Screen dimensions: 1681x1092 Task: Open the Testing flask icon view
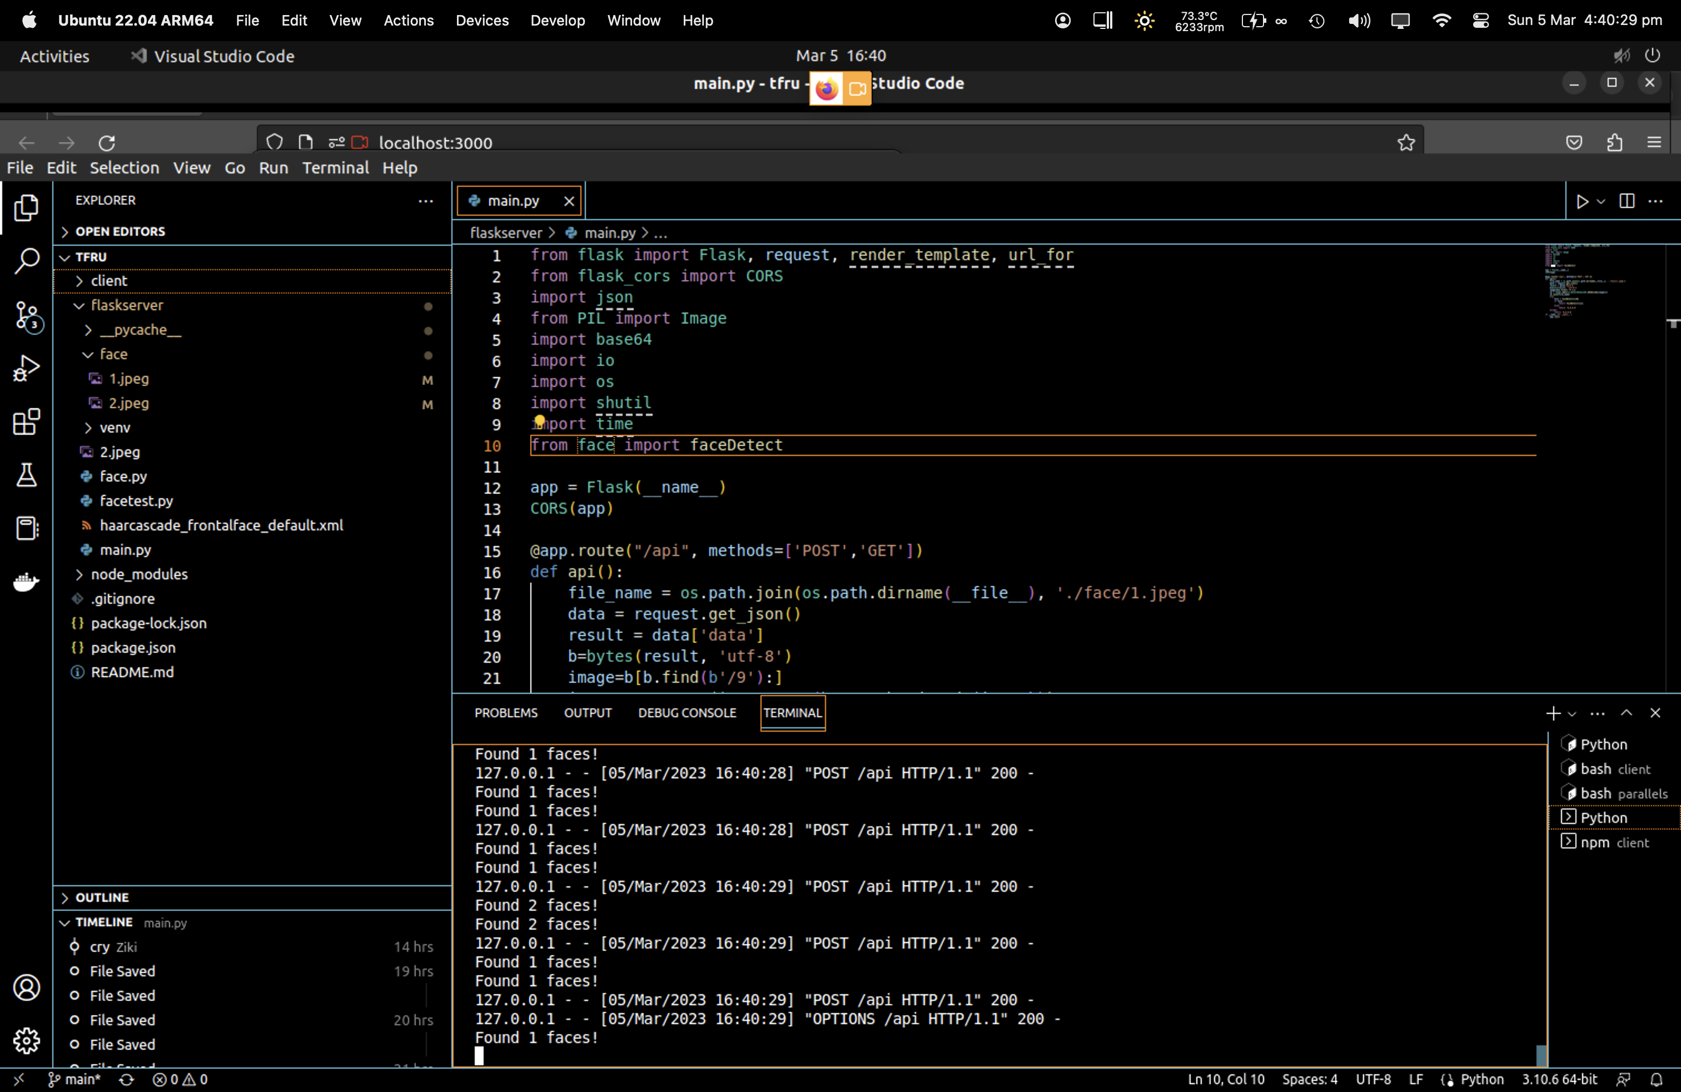pyautogui.click(x=27, y=475)
